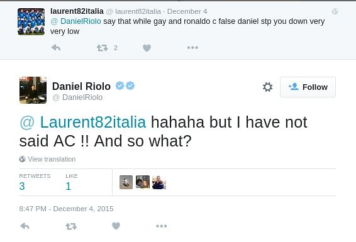Open the gear settings menu by Follow

pos(267,87)
